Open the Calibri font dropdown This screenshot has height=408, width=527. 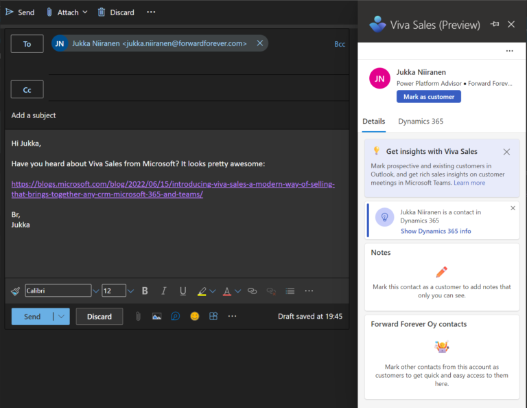pos(95,291)
